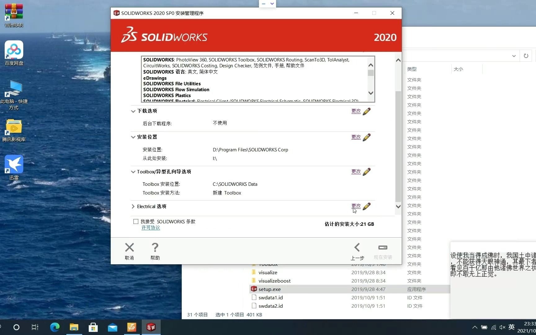Click 取消 X icon in installer
The image size is (536, 335).
(129, 248)
